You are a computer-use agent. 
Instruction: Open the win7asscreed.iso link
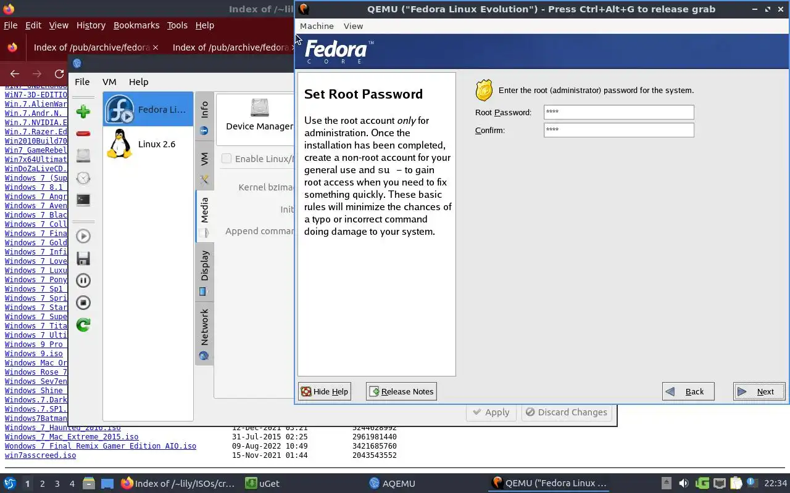pyautogui.click(x=40, y=455)
